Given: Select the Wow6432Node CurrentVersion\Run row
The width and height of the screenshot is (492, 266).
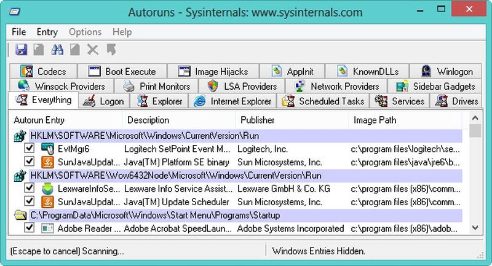Looking at the screenshot, I should [245, 176].
